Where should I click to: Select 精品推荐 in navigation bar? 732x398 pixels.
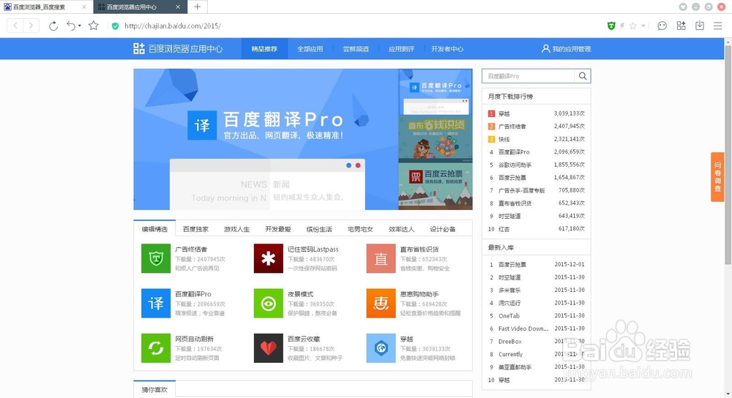pos(264,48)
